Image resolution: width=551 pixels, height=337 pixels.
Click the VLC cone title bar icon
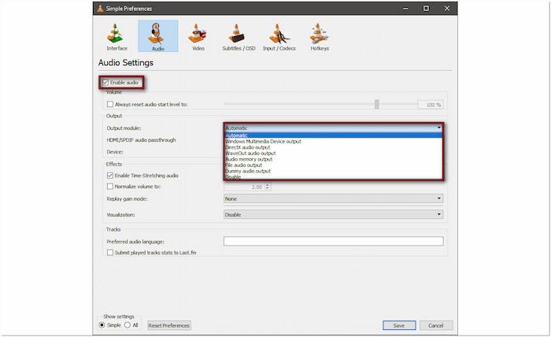pyautogui.click(x=100, y=9)
